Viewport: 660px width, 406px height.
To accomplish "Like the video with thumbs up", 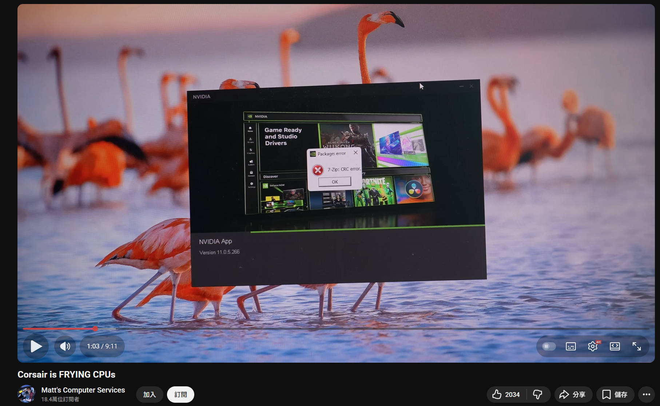I will [x=506, y=394].
